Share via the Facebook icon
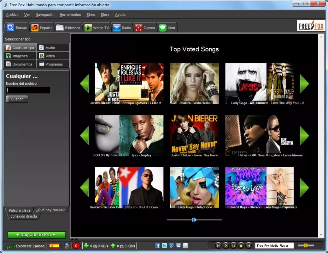This screenshot has width=328, height=253. [x=157, y=246]
